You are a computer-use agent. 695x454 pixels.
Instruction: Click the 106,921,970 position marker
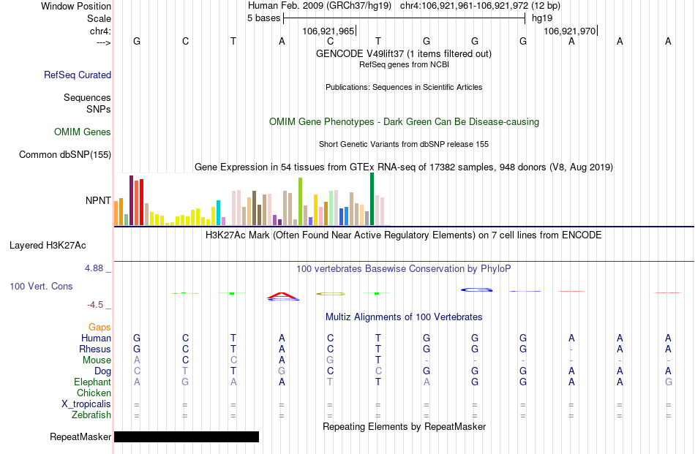pos(570,31)
